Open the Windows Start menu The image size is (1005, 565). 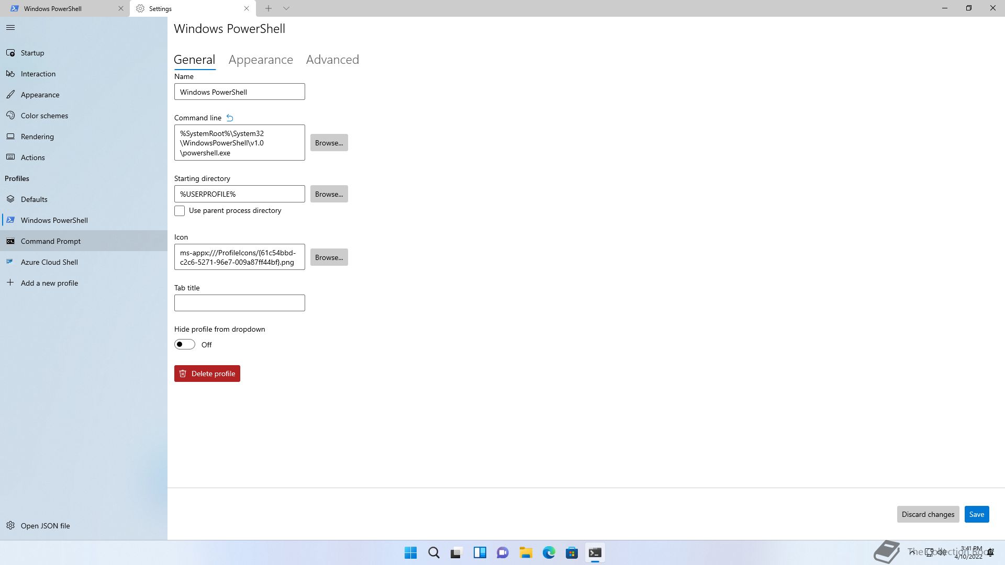[x=411, y=552]
